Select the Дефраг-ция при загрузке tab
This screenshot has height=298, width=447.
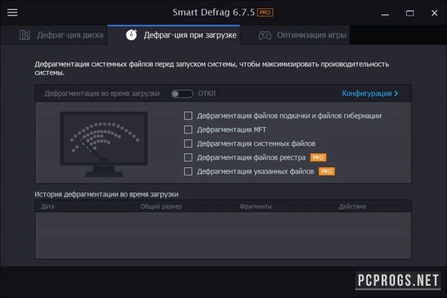click(x=174, y=35)
